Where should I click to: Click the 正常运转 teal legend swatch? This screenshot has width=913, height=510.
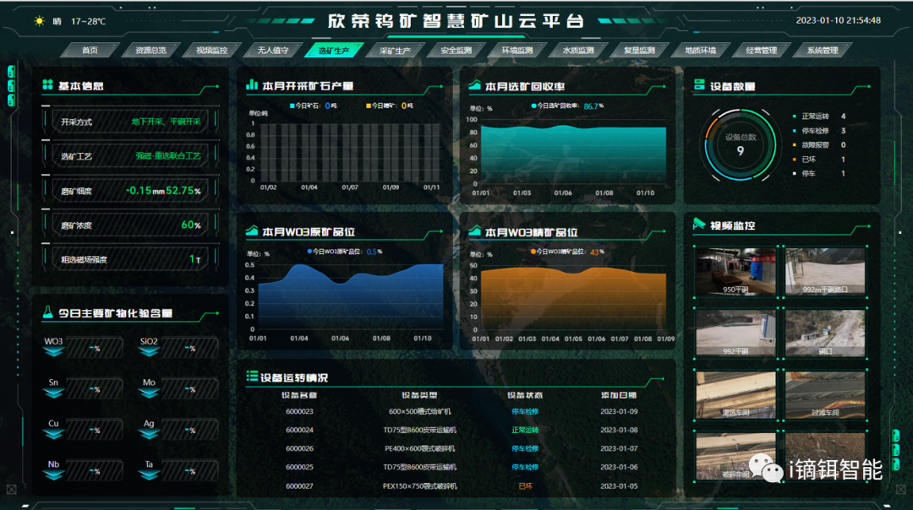point(793,117)
